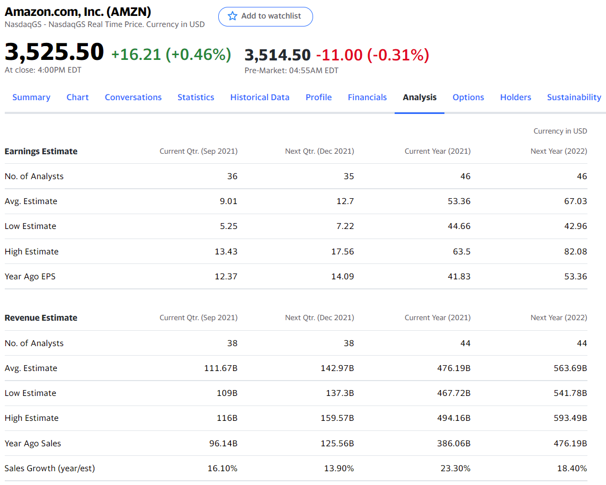Select the Analysis tab
The height and width of the screenshot is (485, 606).
click(x=420, y=97)
